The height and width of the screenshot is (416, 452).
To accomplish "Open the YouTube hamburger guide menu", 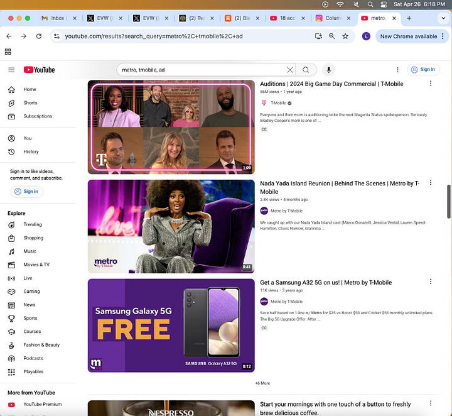I will click(x=11, y=70).
